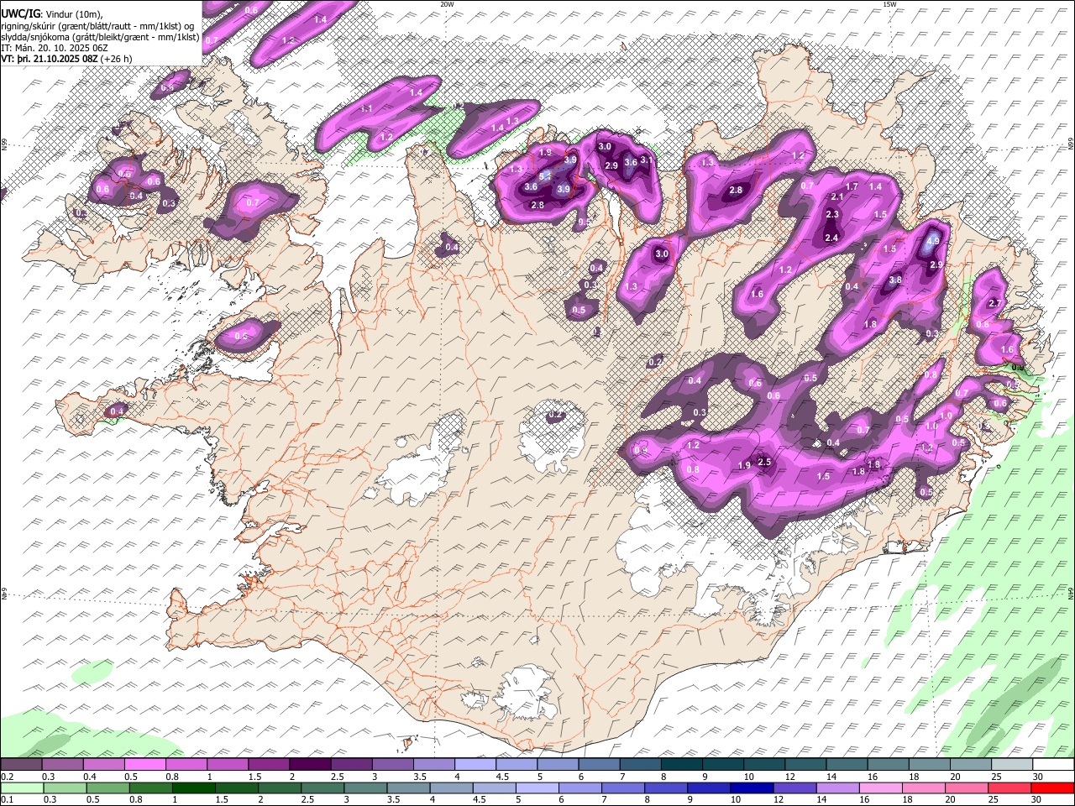The image size is (1075, 806).
Task: Select the bright pink 0.5–0.8 swatch, upper scale
Action: point(144,764)
